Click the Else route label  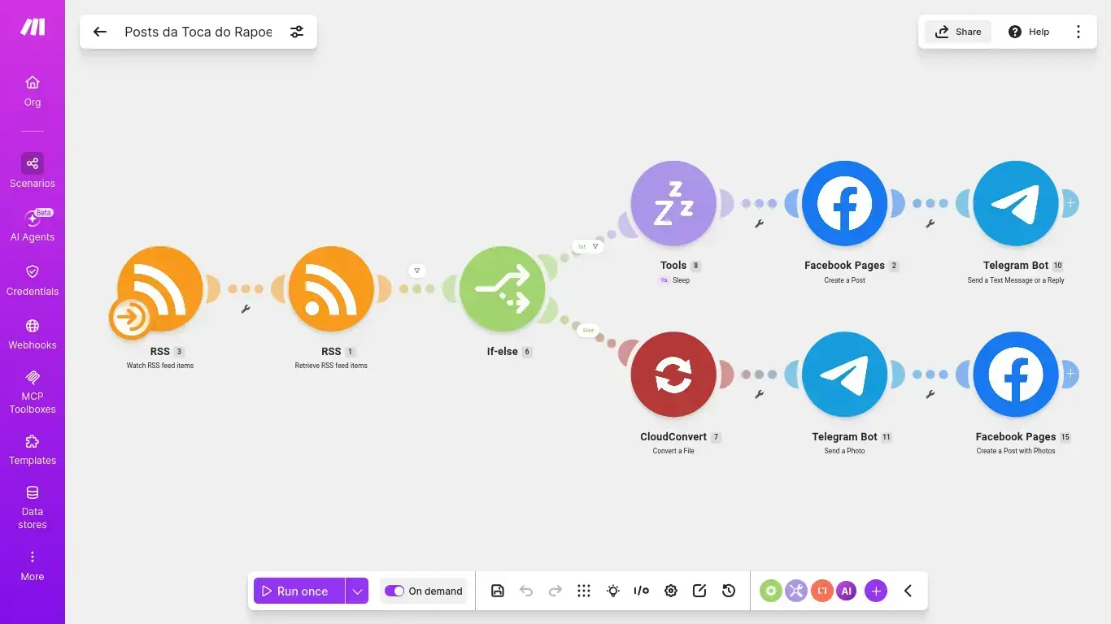point(588,331)
